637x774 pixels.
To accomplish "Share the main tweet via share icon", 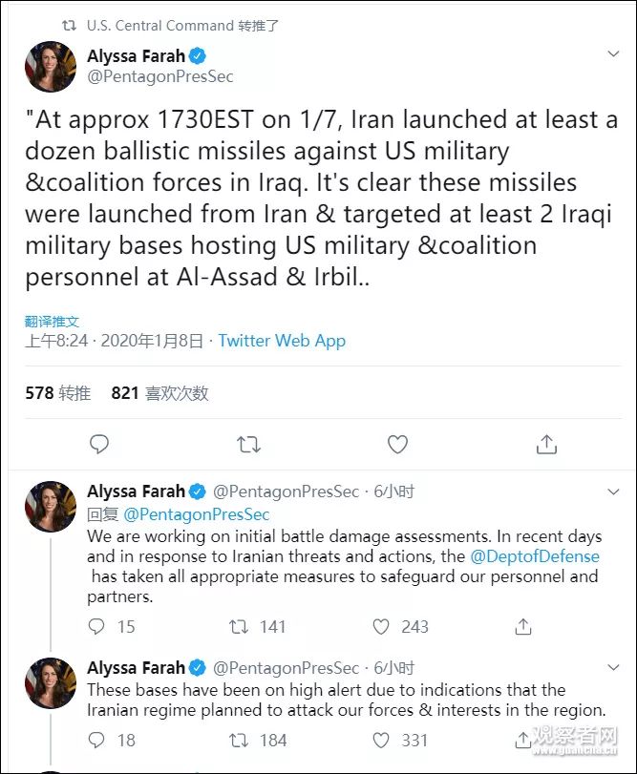I will [546, 444].
